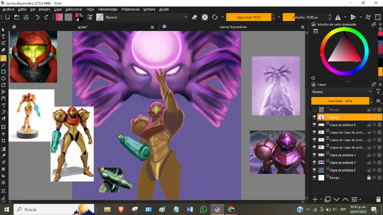Select the Move tool
This screenshot has width=383, height=215.
coord(4,134)
